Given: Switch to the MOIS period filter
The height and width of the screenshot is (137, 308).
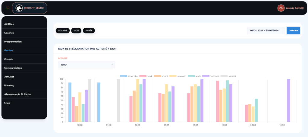Looking at the screenshot, I should [76, 30].
